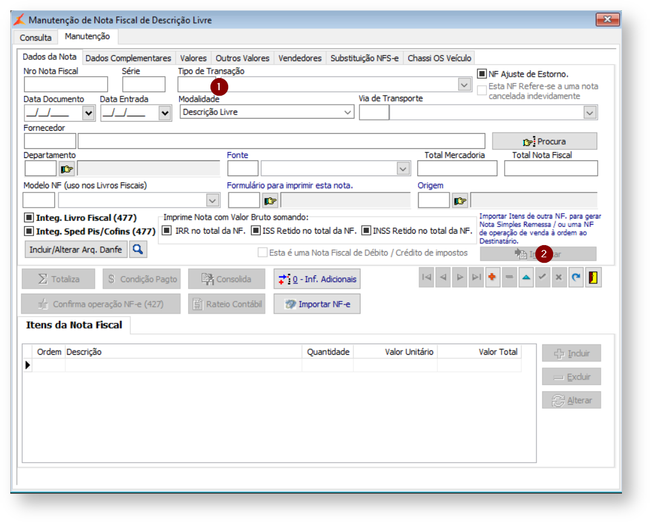This screenshot has height=523, width=651.
Task: Expand the Tipo de Transação dropdown arrow
Action: point(464,85)
